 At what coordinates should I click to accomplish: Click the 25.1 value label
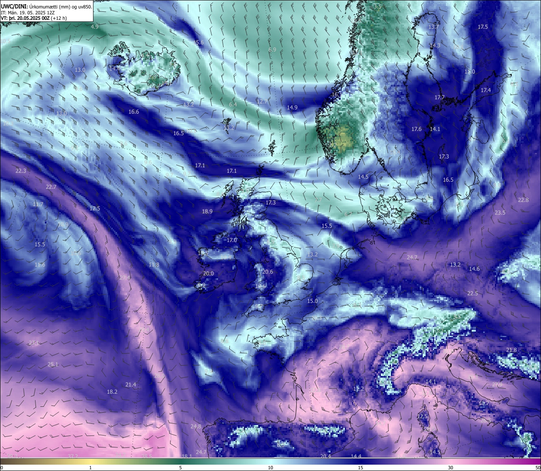(53, 364)
